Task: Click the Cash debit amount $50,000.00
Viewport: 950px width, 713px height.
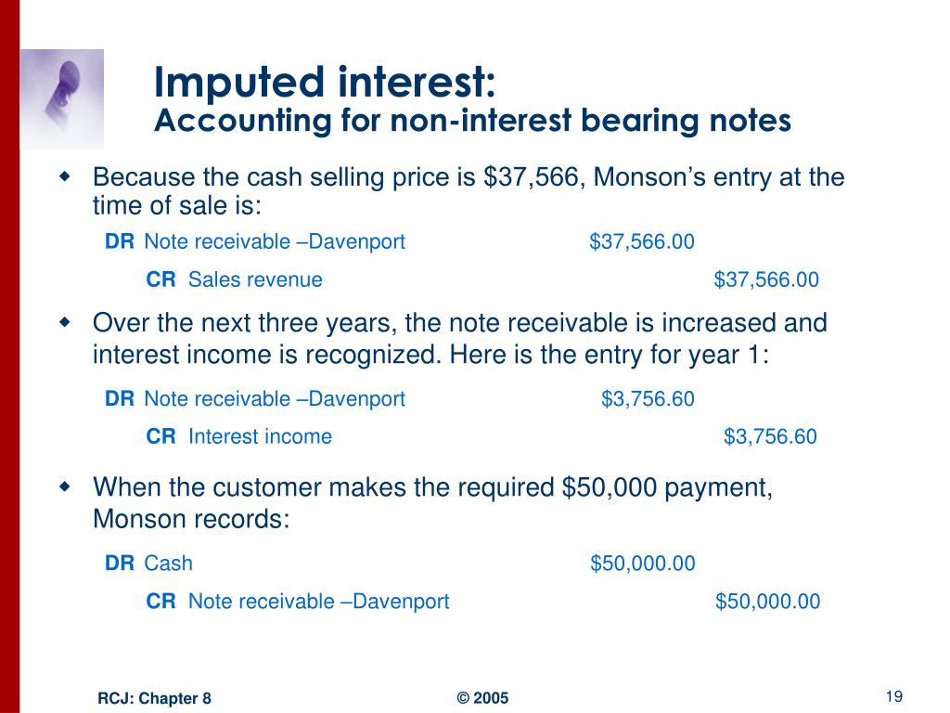Action: (643, 564)
